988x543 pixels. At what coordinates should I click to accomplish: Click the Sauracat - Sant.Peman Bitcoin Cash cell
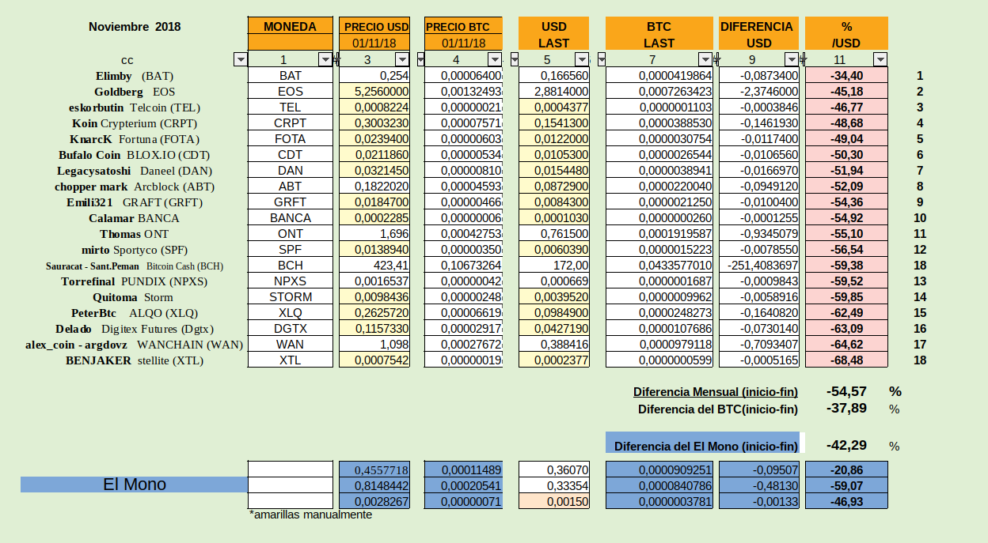point(135,266)
